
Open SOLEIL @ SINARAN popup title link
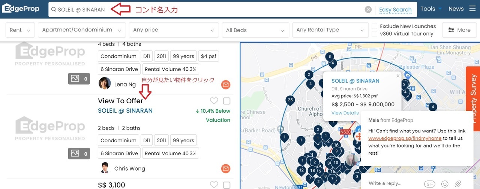click(x=355, y=81)
